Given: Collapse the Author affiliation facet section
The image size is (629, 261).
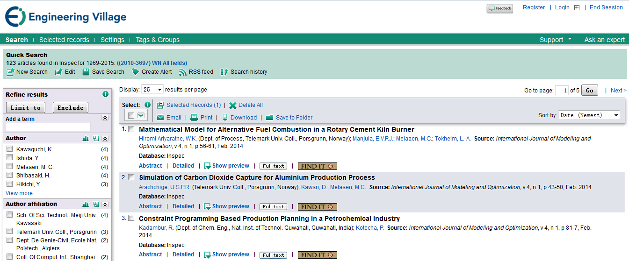Looking at the screenshot, I should 105,205.
